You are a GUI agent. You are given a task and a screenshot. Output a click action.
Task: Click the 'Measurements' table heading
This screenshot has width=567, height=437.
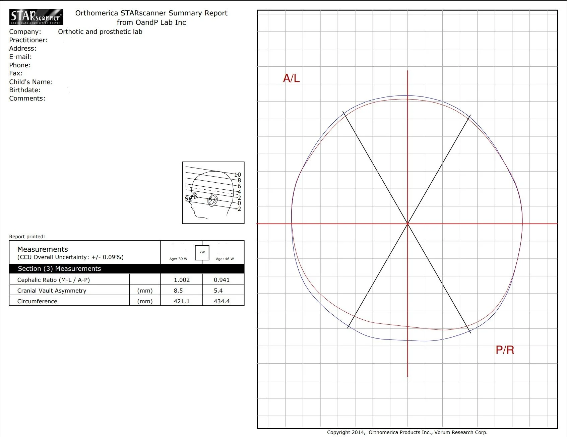43,249
